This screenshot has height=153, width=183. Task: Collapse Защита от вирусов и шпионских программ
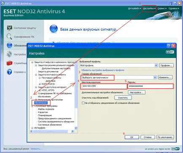(32, 62)
